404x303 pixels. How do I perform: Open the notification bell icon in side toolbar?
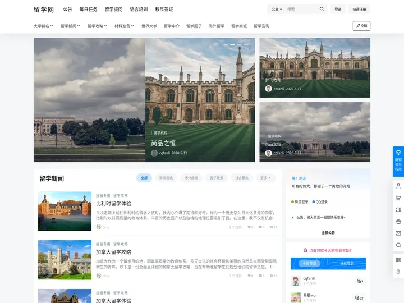(398, 272)
